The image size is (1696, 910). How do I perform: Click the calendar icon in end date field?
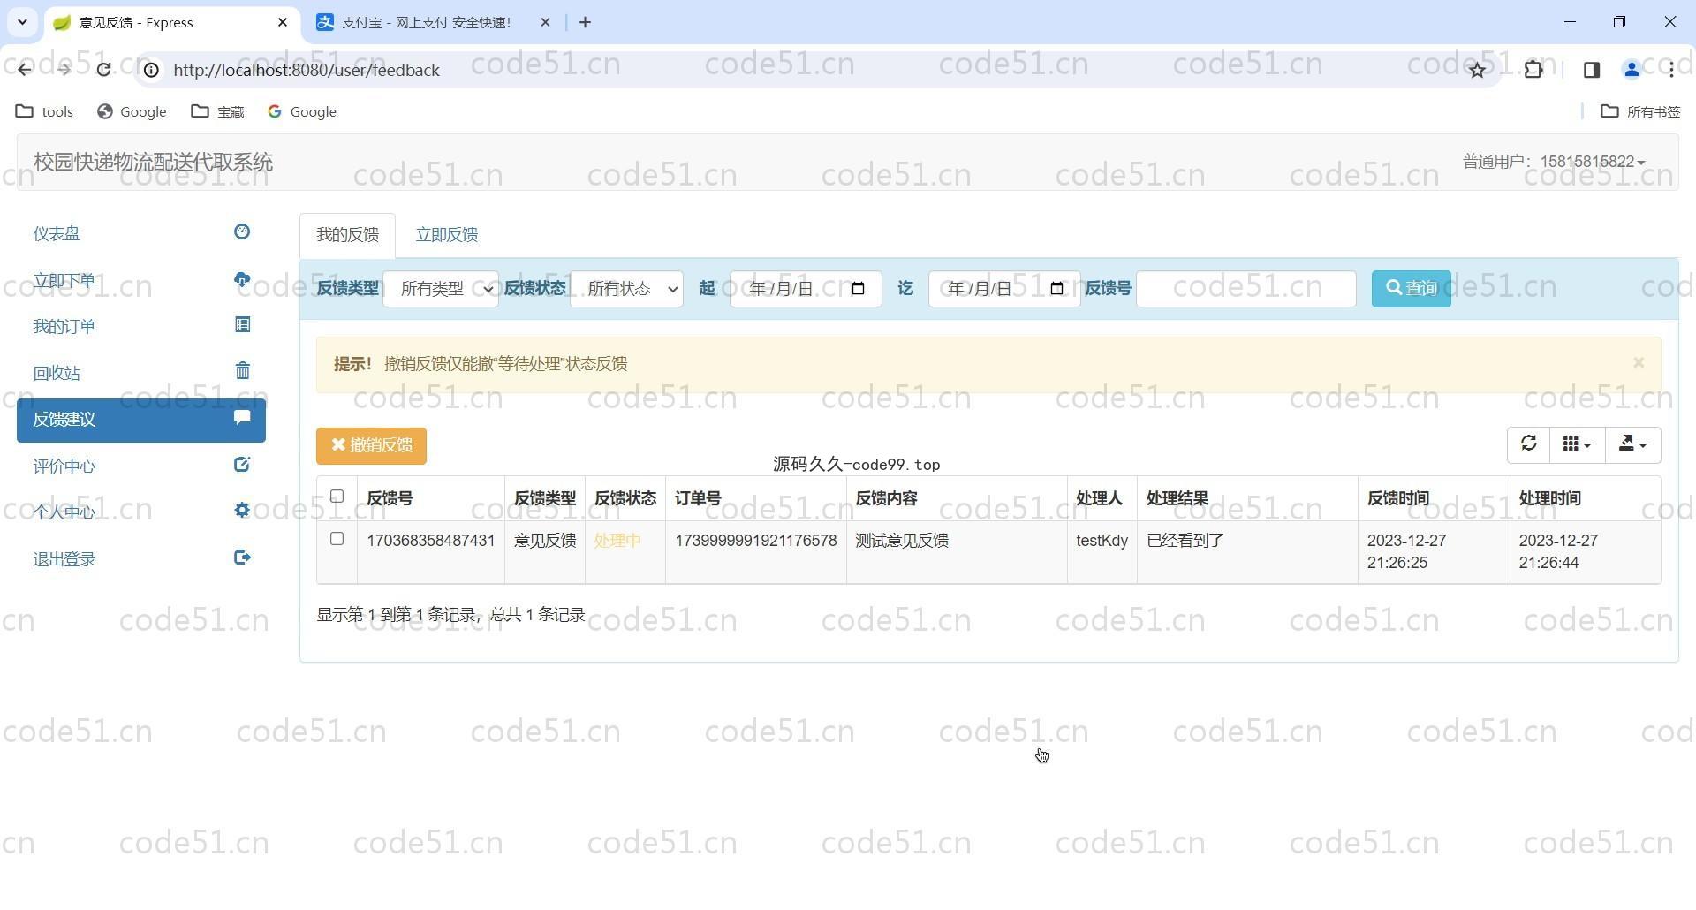(1056, 289)
